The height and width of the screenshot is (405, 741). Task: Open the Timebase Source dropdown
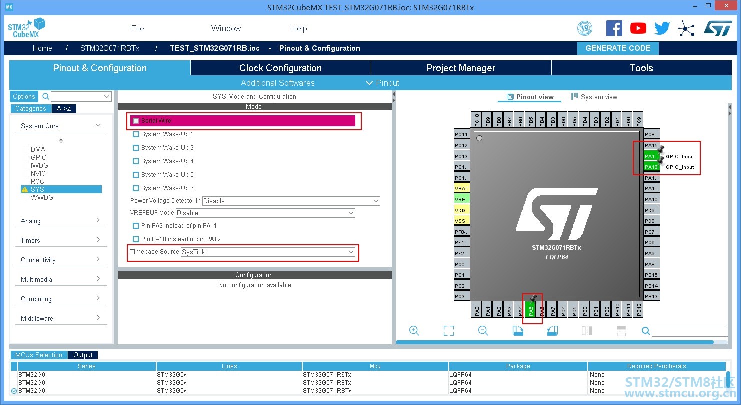pyautogui.click(x=268, y=252)
